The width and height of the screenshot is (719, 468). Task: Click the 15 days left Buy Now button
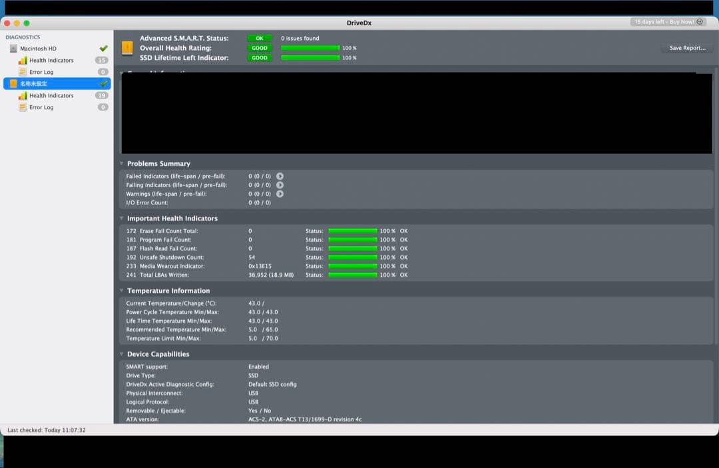pyautogui.click(x=668, y=22)
